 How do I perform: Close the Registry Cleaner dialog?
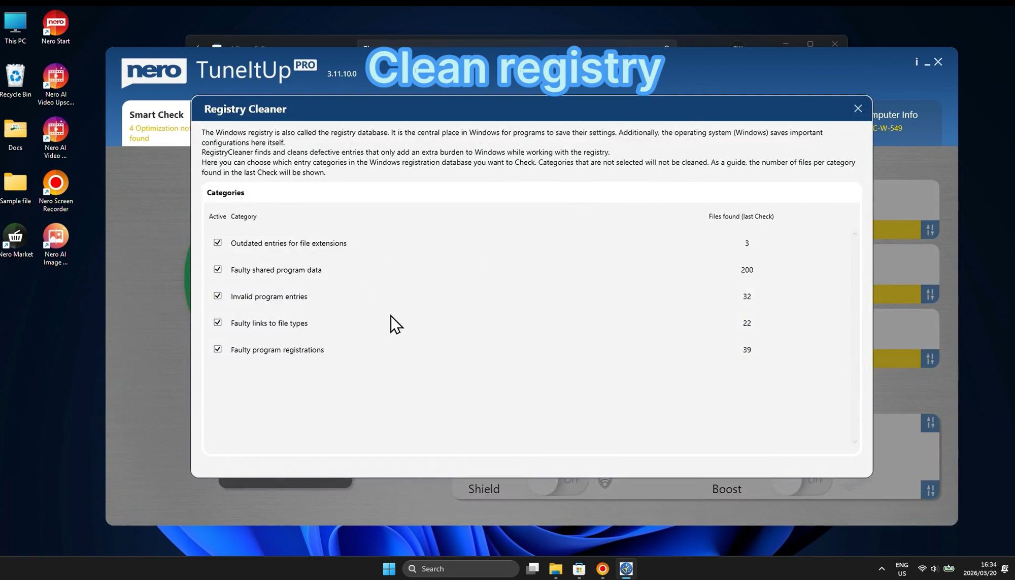(858, 108)
